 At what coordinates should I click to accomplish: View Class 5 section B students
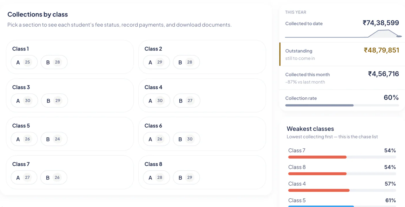point(54,139)
